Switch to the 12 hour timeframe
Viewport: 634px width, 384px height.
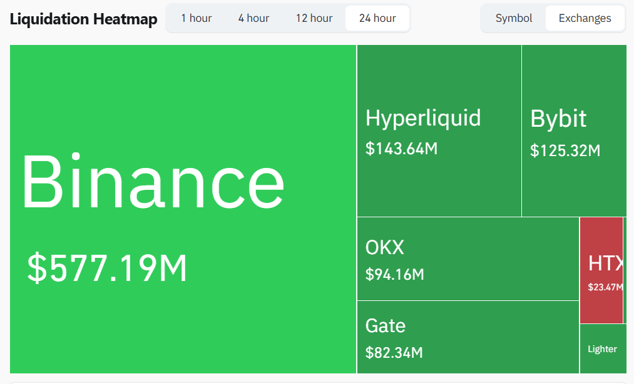click(314, 18)
